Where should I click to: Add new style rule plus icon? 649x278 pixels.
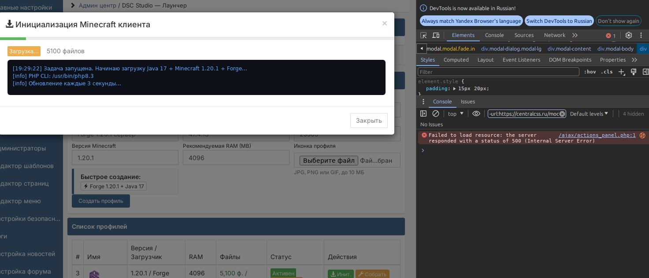click(x=622, y=72)
